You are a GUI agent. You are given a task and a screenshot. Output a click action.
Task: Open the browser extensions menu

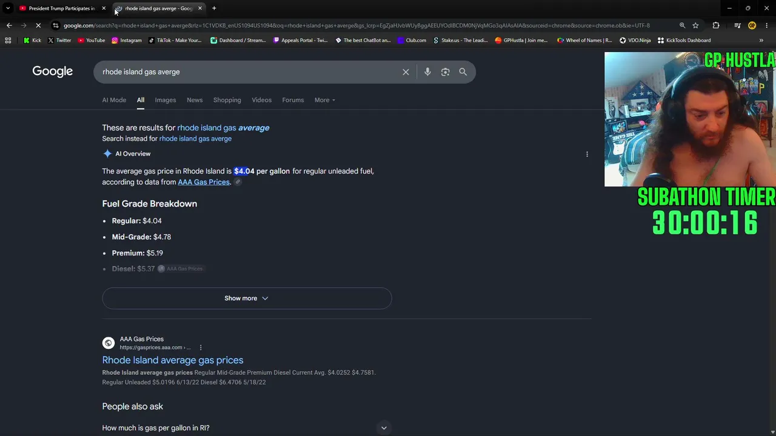pyautogui.click(x=716, y=25)
